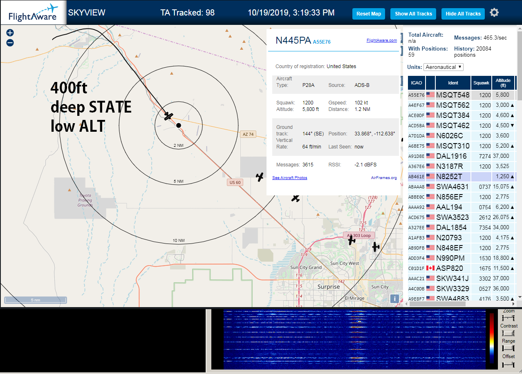
Task: Click the Reset Map button
Action: (369, 13)
